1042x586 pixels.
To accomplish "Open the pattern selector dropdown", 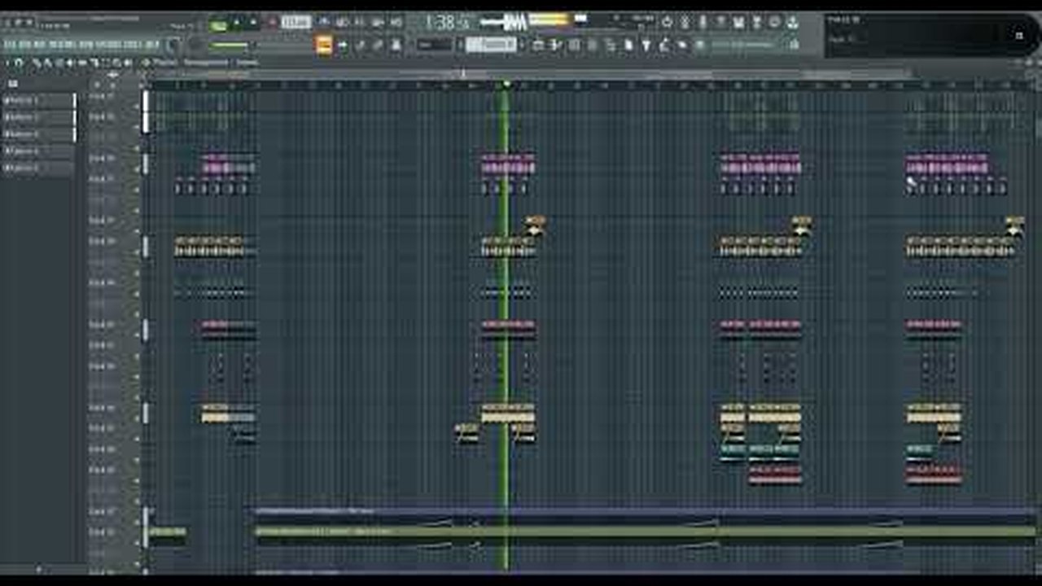I will coord(491,45).
